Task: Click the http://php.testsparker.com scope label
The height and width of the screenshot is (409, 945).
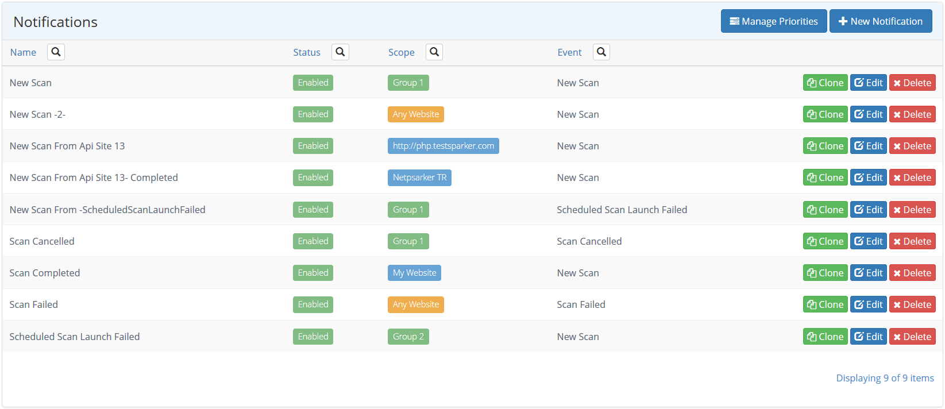Action: point(443,146)
